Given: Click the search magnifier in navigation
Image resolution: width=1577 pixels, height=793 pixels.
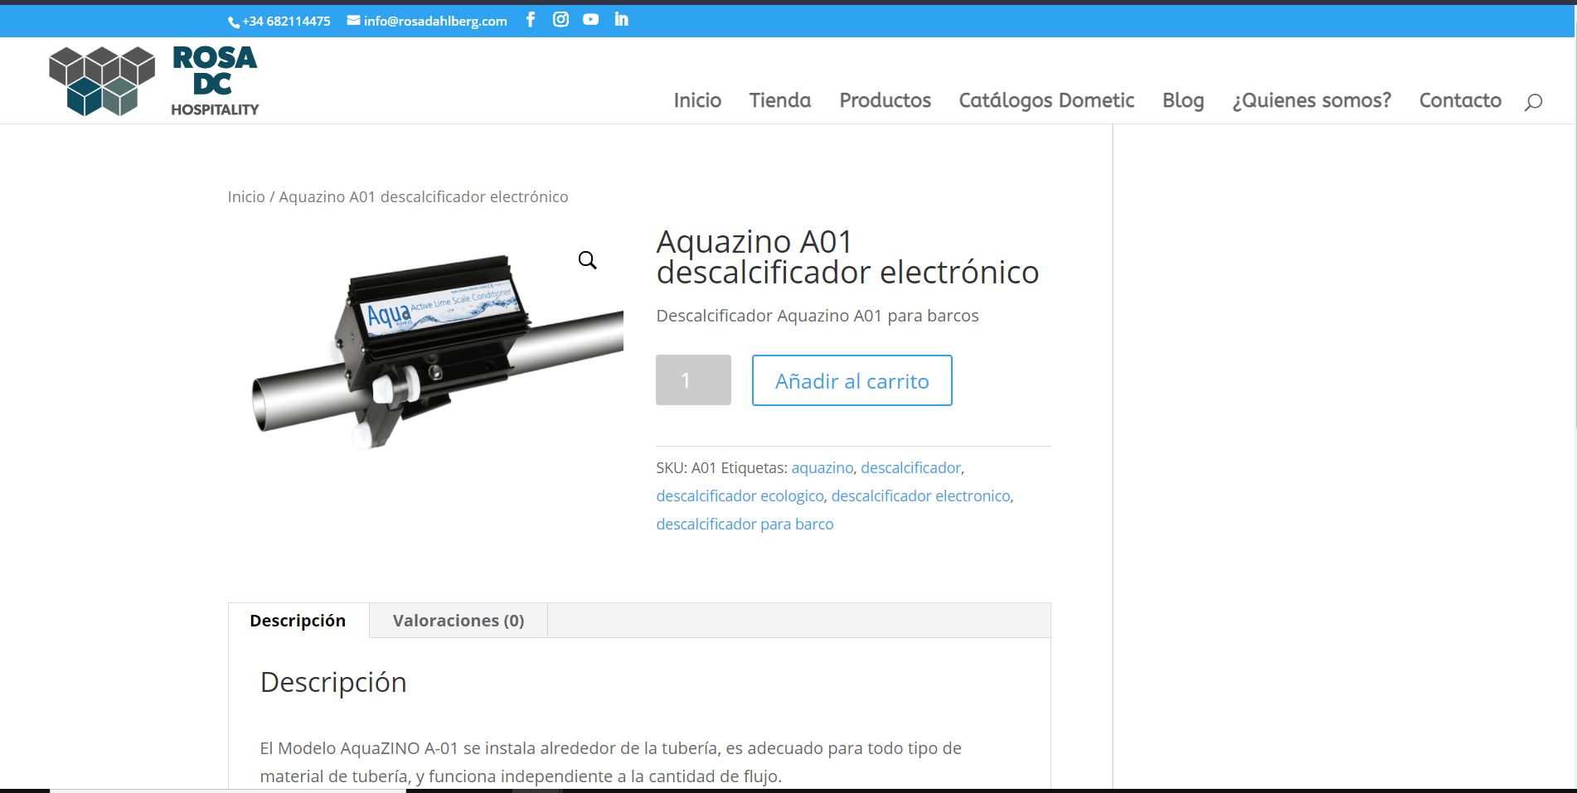Looking at the screenshot, I should 1533,102.
